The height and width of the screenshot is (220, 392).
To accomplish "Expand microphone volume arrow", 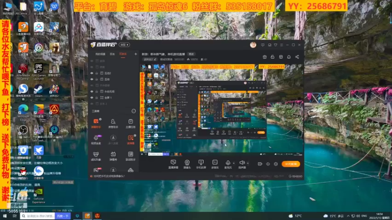I will coord(234,163).
